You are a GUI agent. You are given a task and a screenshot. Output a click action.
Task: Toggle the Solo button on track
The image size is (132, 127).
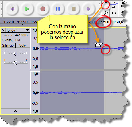pyautogui.click(x=23, y=45)
